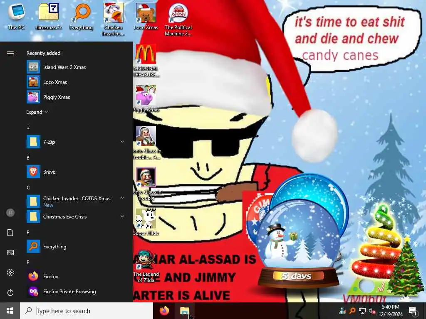Screen dimensions: 426x319
Task: Click the muted volume tray icon
Action: pyautogui.click(x=372, y=311)
